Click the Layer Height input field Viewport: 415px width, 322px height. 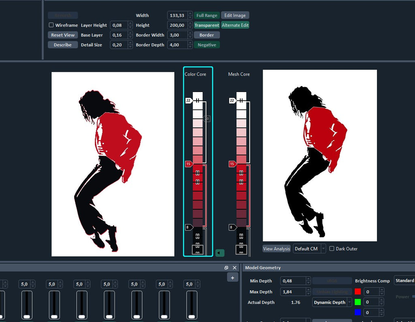(119, 25)
